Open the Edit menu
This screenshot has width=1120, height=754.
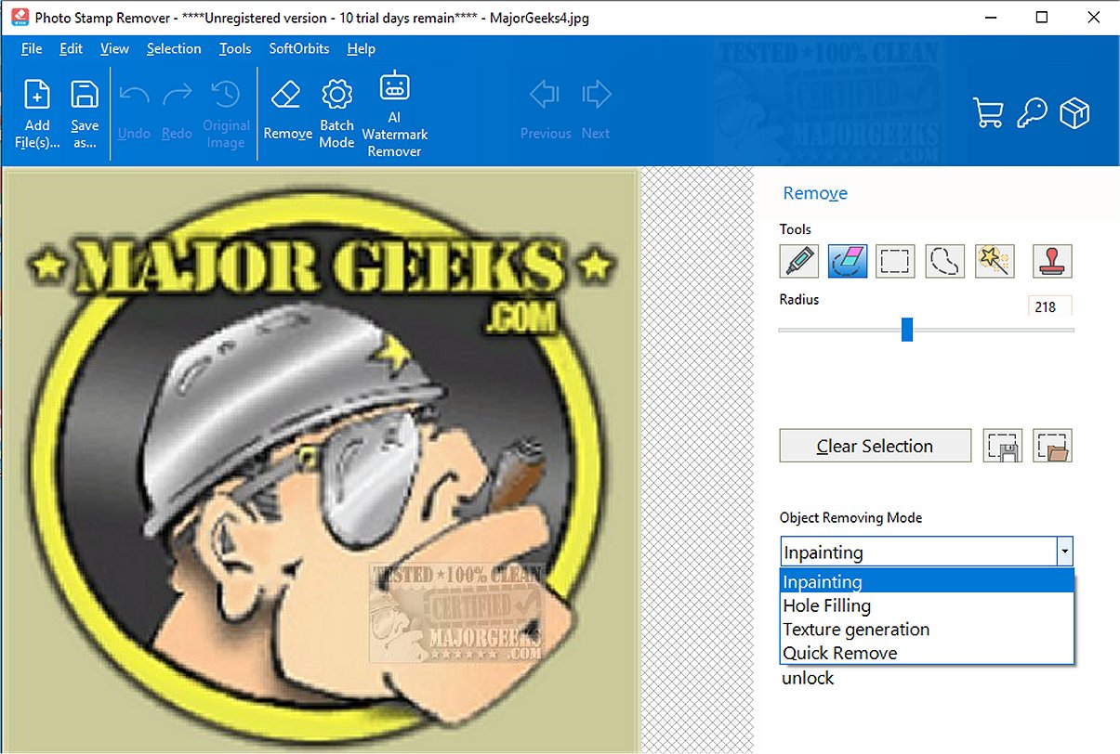tap(71, 48)
